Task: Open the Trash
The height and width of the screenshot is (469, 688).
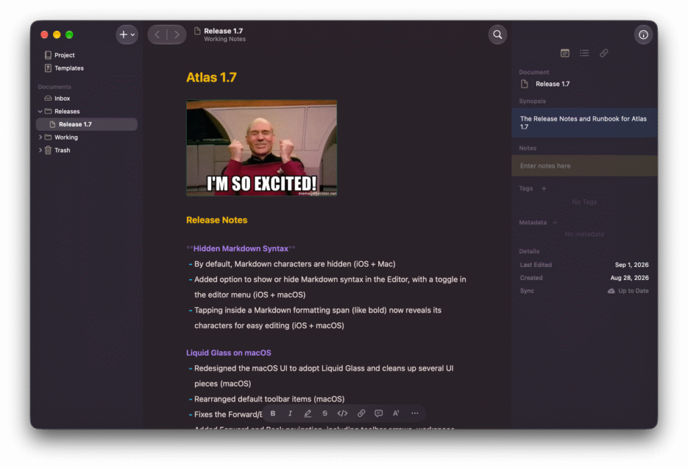Action: click(62, 150)
